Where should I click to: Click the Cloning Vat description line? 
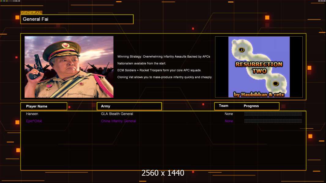coord(165,77)
